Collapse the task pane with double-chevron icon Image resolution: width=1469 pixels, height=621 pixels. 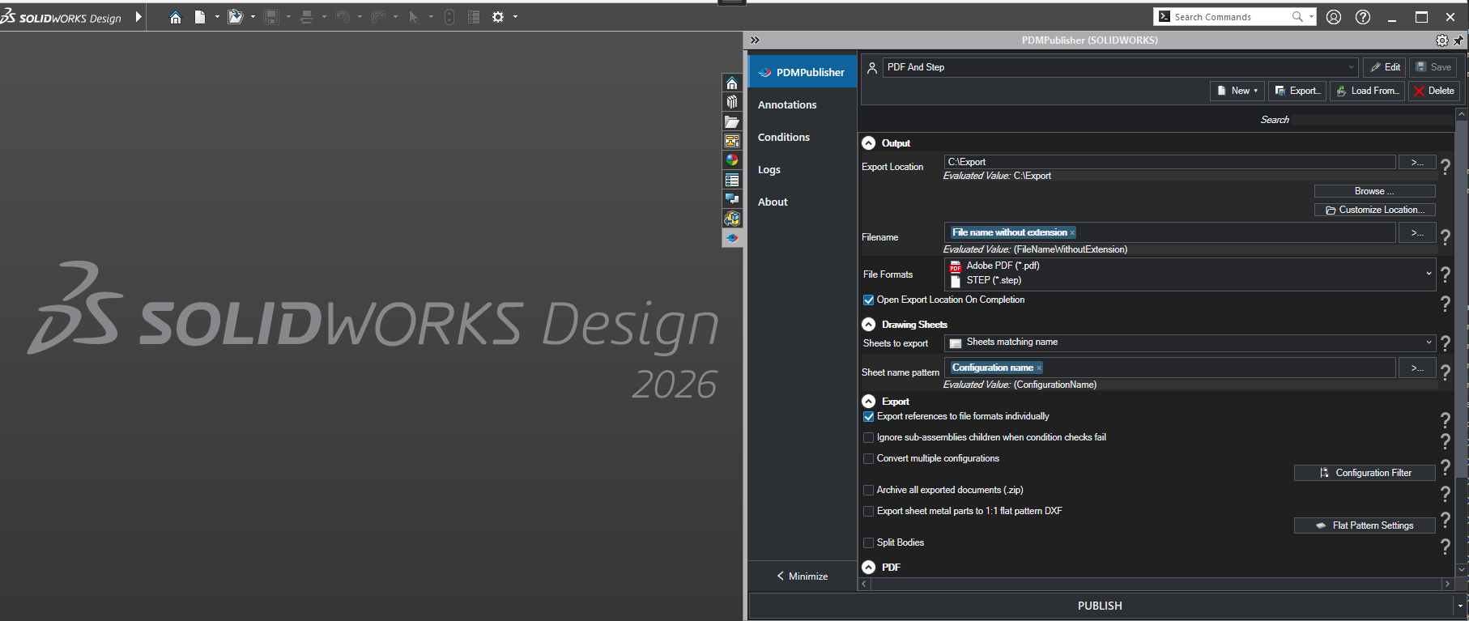click(x=755, y=40)
